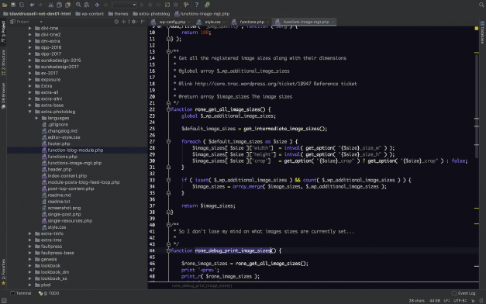Close the style.css tab

point(225,22)
